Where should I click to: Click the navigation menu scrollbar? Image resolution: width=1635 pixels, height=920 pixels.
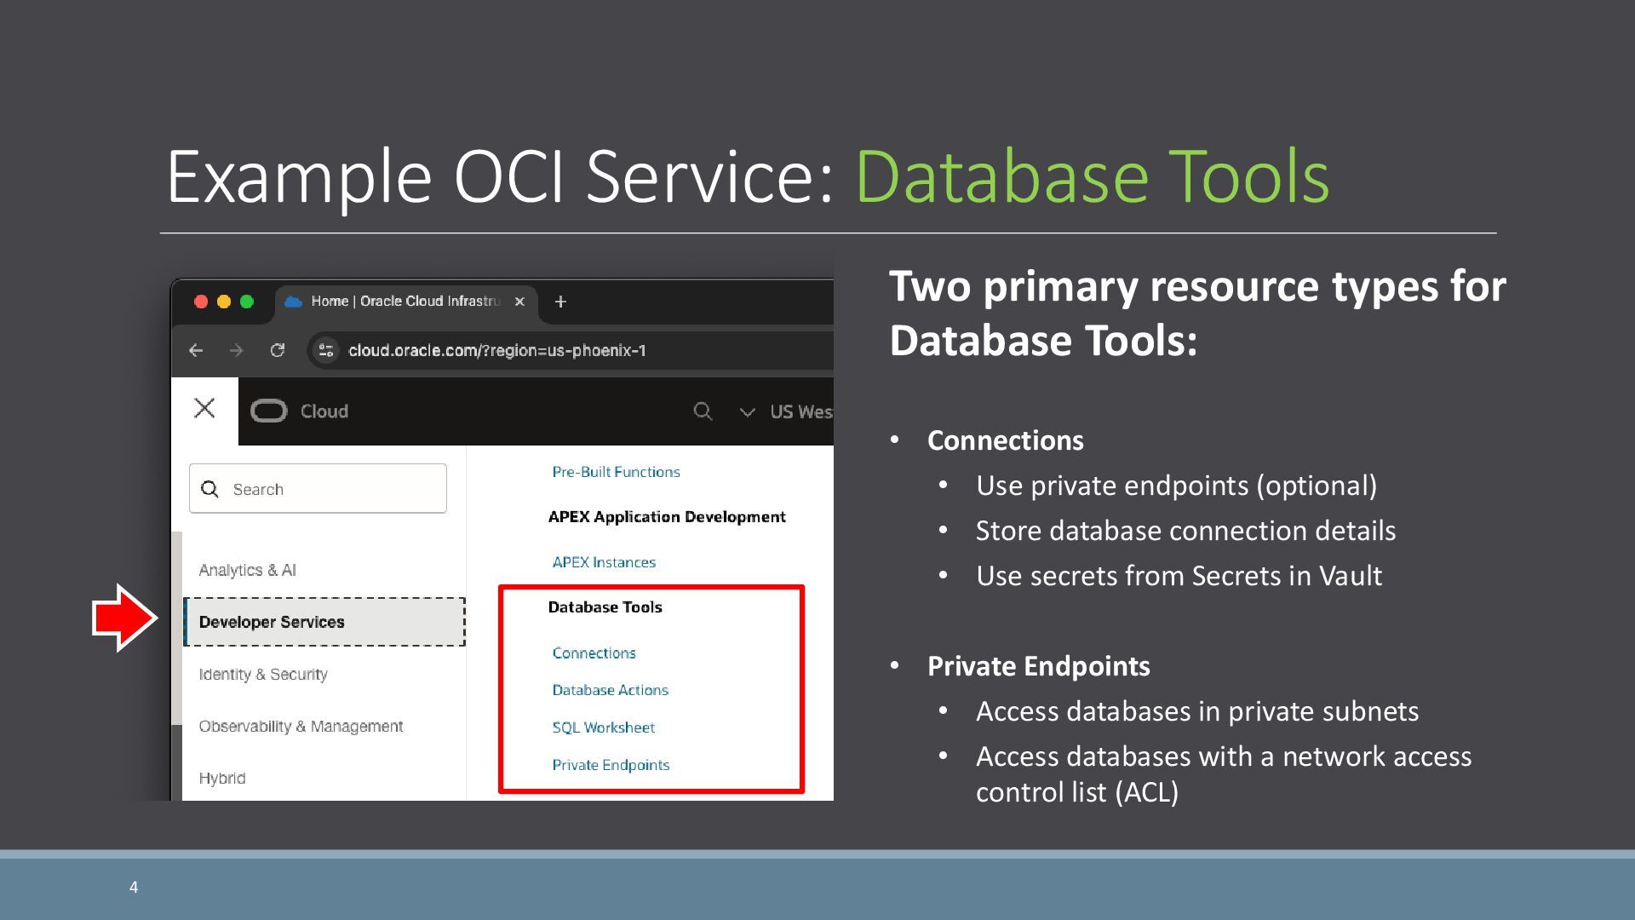pyautogui.click(x=177, y=628)
